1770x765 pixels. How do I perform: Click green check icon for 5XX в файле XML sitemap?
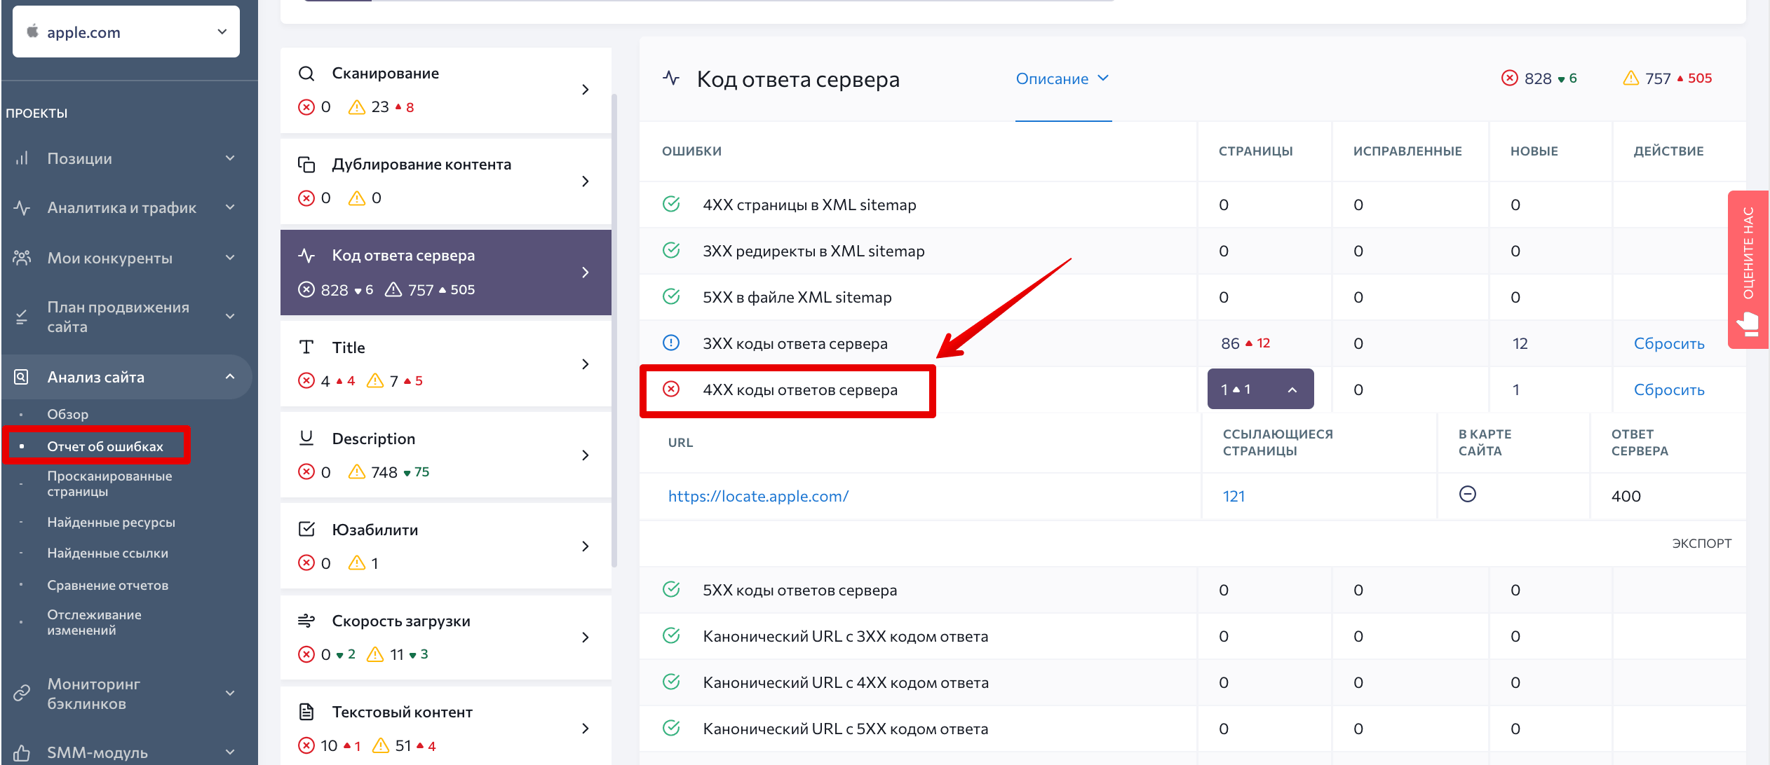tap(671, 296)
